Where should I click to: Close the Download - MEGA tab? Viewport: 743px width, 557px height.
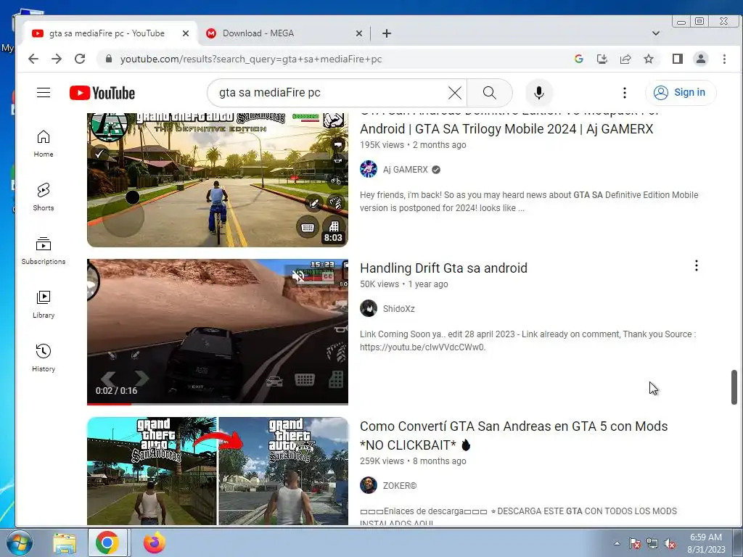[x=359, y=33]
